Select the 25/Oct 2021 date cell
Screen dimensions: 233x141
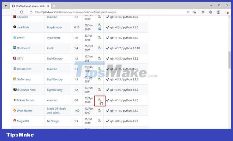[89, 48]
